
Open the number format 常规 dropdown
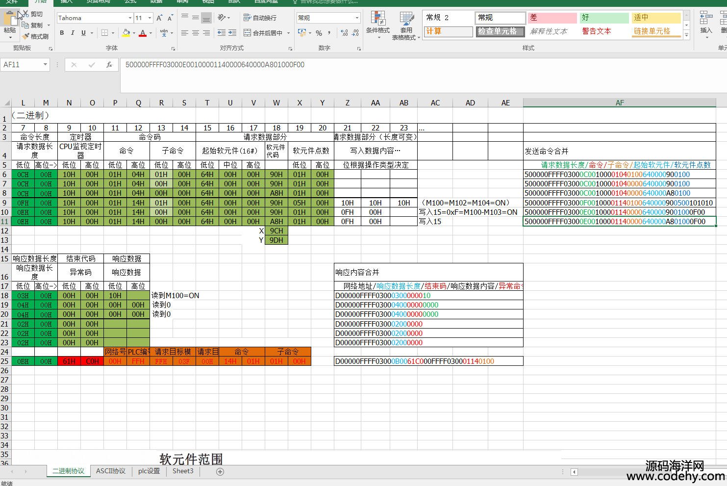click(x=357, y=18)
